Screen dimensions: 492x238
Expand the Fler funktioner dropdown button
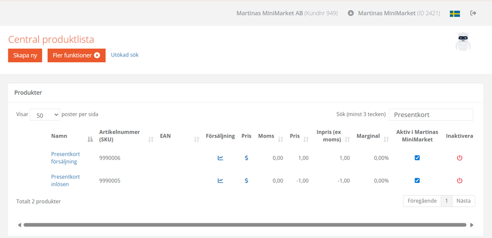[77, 55]
